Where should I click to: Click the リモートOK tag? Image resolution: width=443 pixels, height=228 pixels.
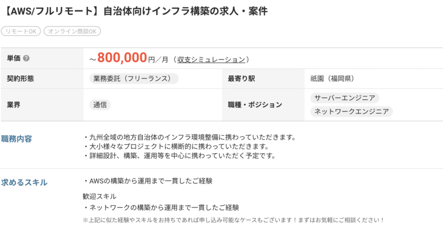[21, 32]
